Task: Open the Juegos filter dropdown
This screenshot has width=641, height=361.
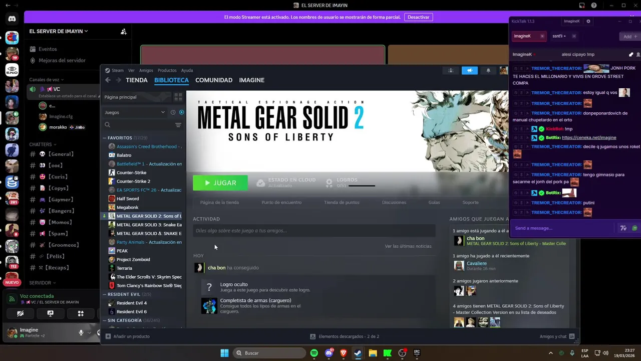Action: click(x=135, y=112)
